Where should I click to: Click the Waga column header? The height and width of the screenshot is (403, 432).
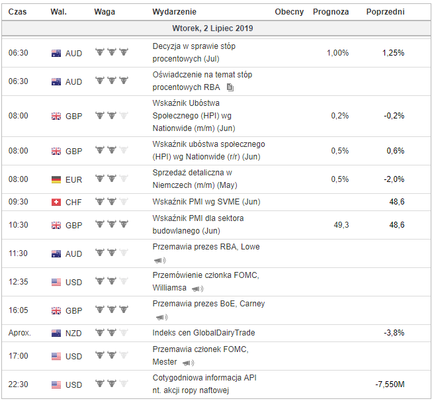(105, 12)
